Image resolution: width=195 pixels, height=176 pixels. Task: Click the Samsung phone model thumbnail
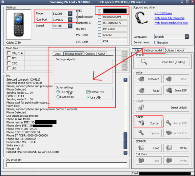[19, 25]
